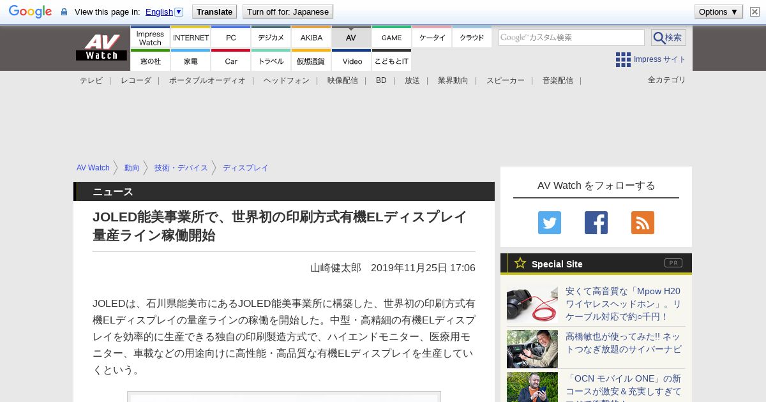Open INTERNET Watch tab

[x=191, y=38]
